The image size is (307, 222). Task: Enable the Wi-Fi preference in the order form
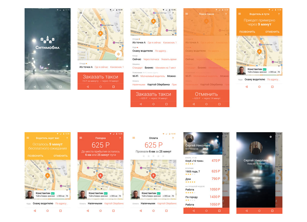click(135, 76)
